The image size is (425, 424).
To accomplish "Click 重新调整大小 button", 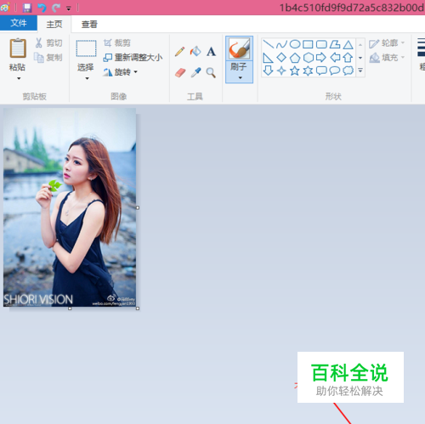I will [133, 58].
